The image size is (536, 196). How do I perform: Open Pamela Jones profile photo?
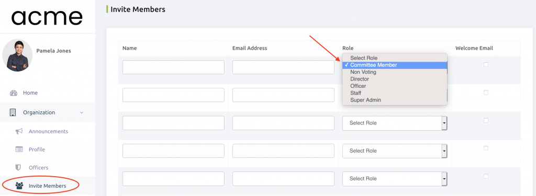pyautogui.click(x=17, y=55)
